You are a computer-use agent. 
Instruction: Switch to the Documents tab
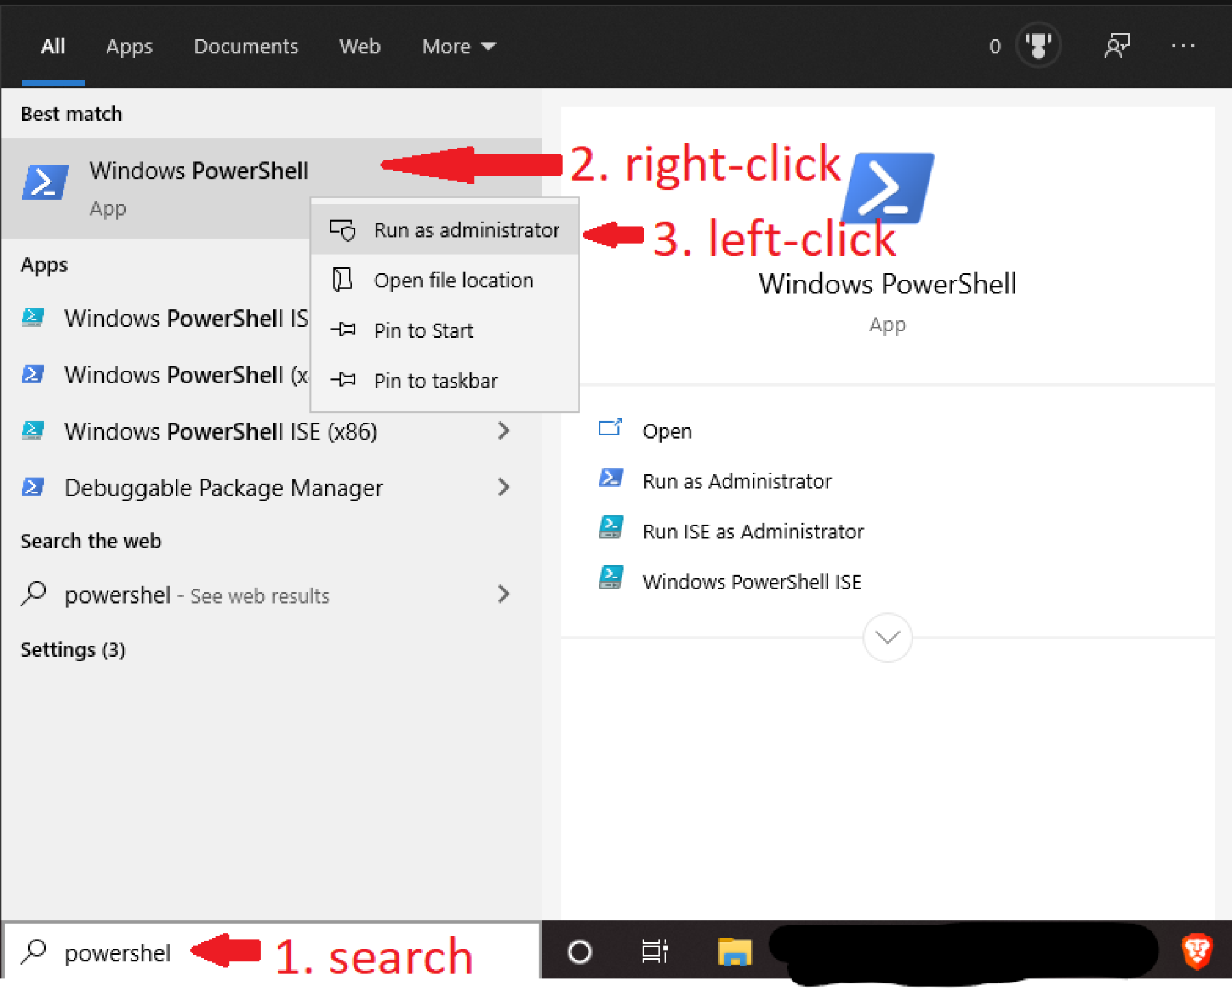(x=246, y=46)
